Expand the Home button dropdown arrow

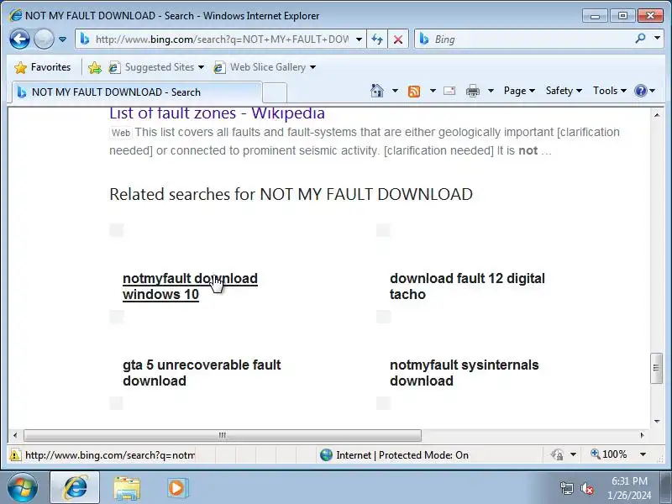[395, 91]
